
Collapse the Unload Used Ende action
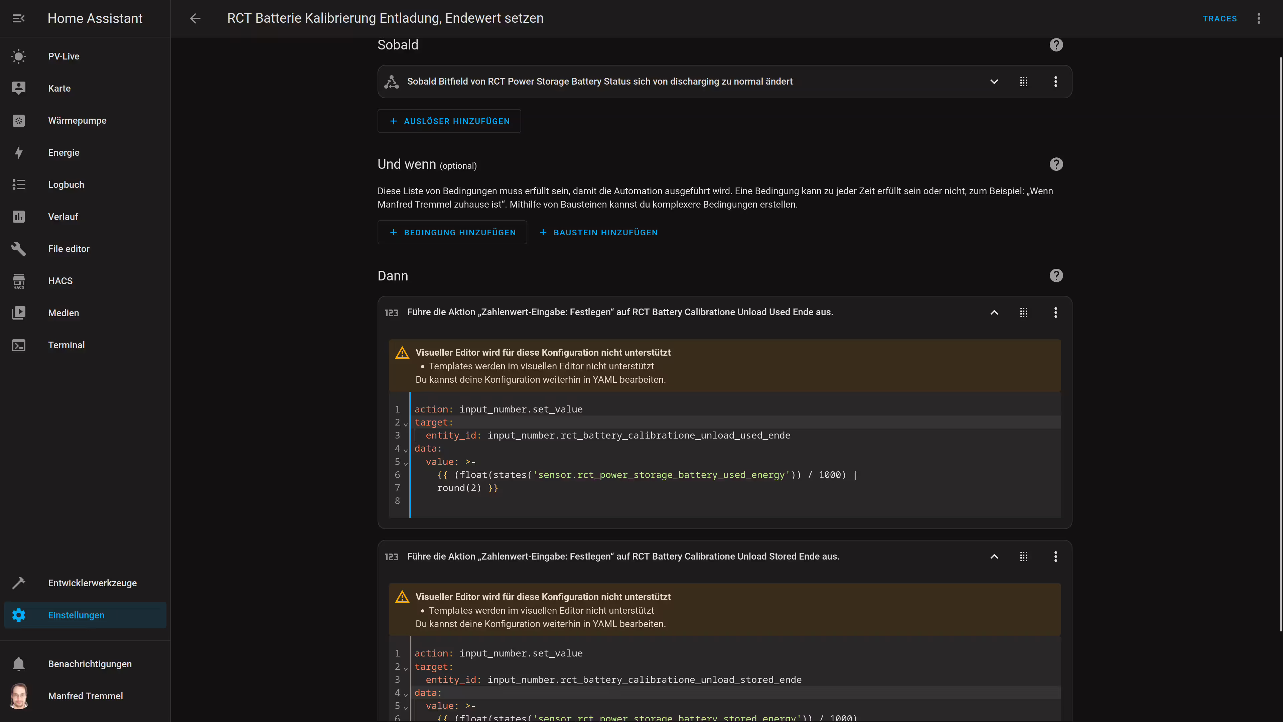click(x=994, y=313)
